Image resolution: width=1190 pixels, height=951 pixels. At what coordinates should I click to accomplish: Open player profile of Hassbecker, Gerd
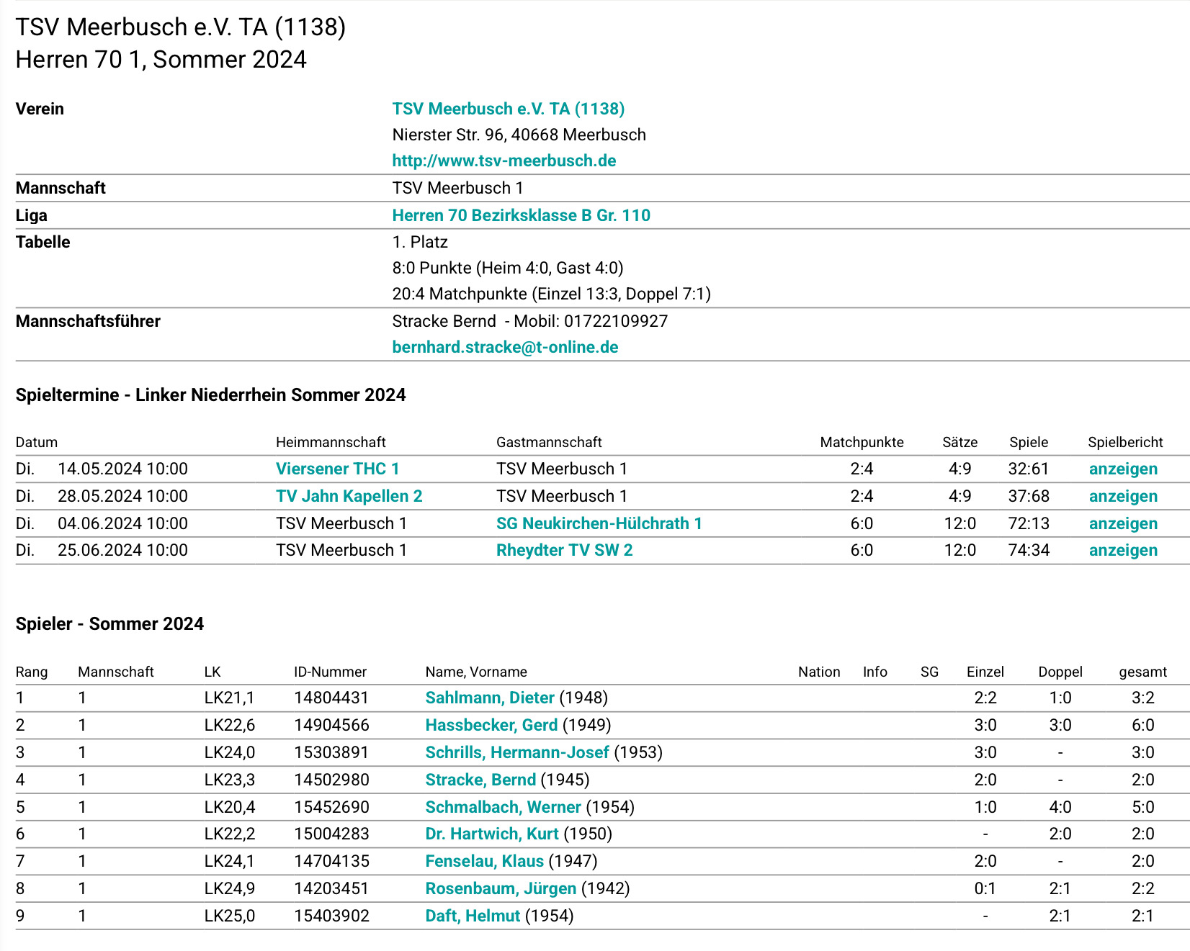491,725
